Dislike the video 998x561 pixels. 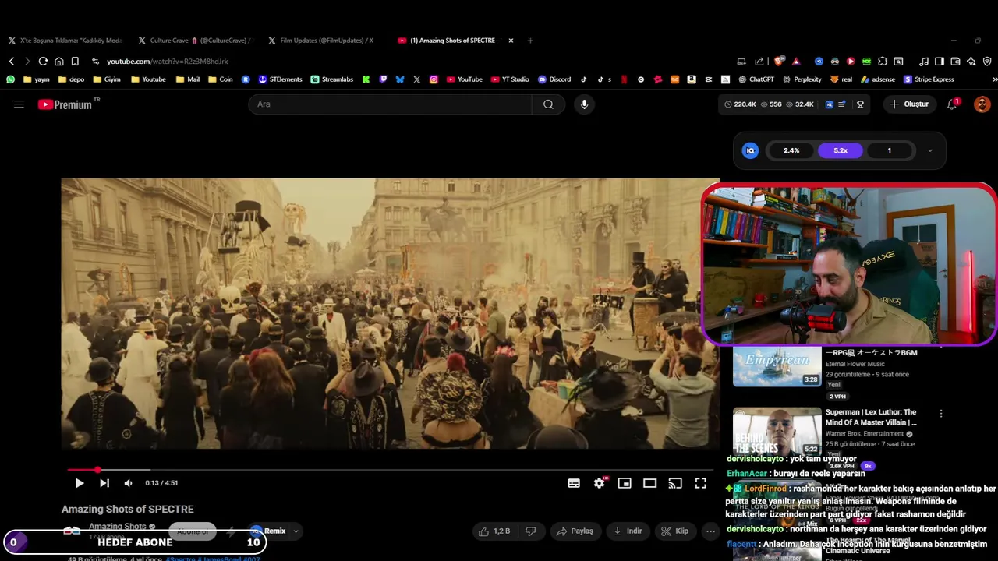tap(530, 531)
